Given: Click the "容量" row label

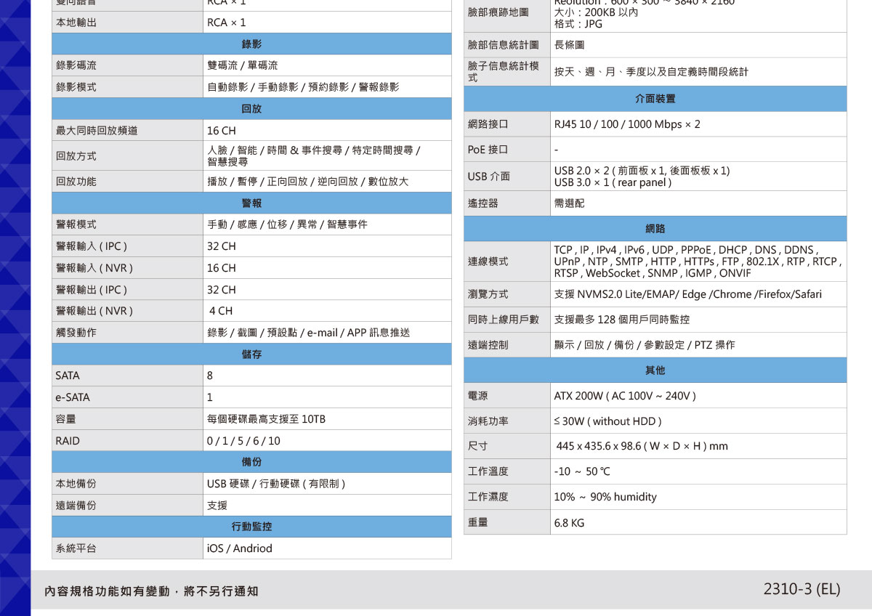Looking at the screenshot, I should point(66,419).
